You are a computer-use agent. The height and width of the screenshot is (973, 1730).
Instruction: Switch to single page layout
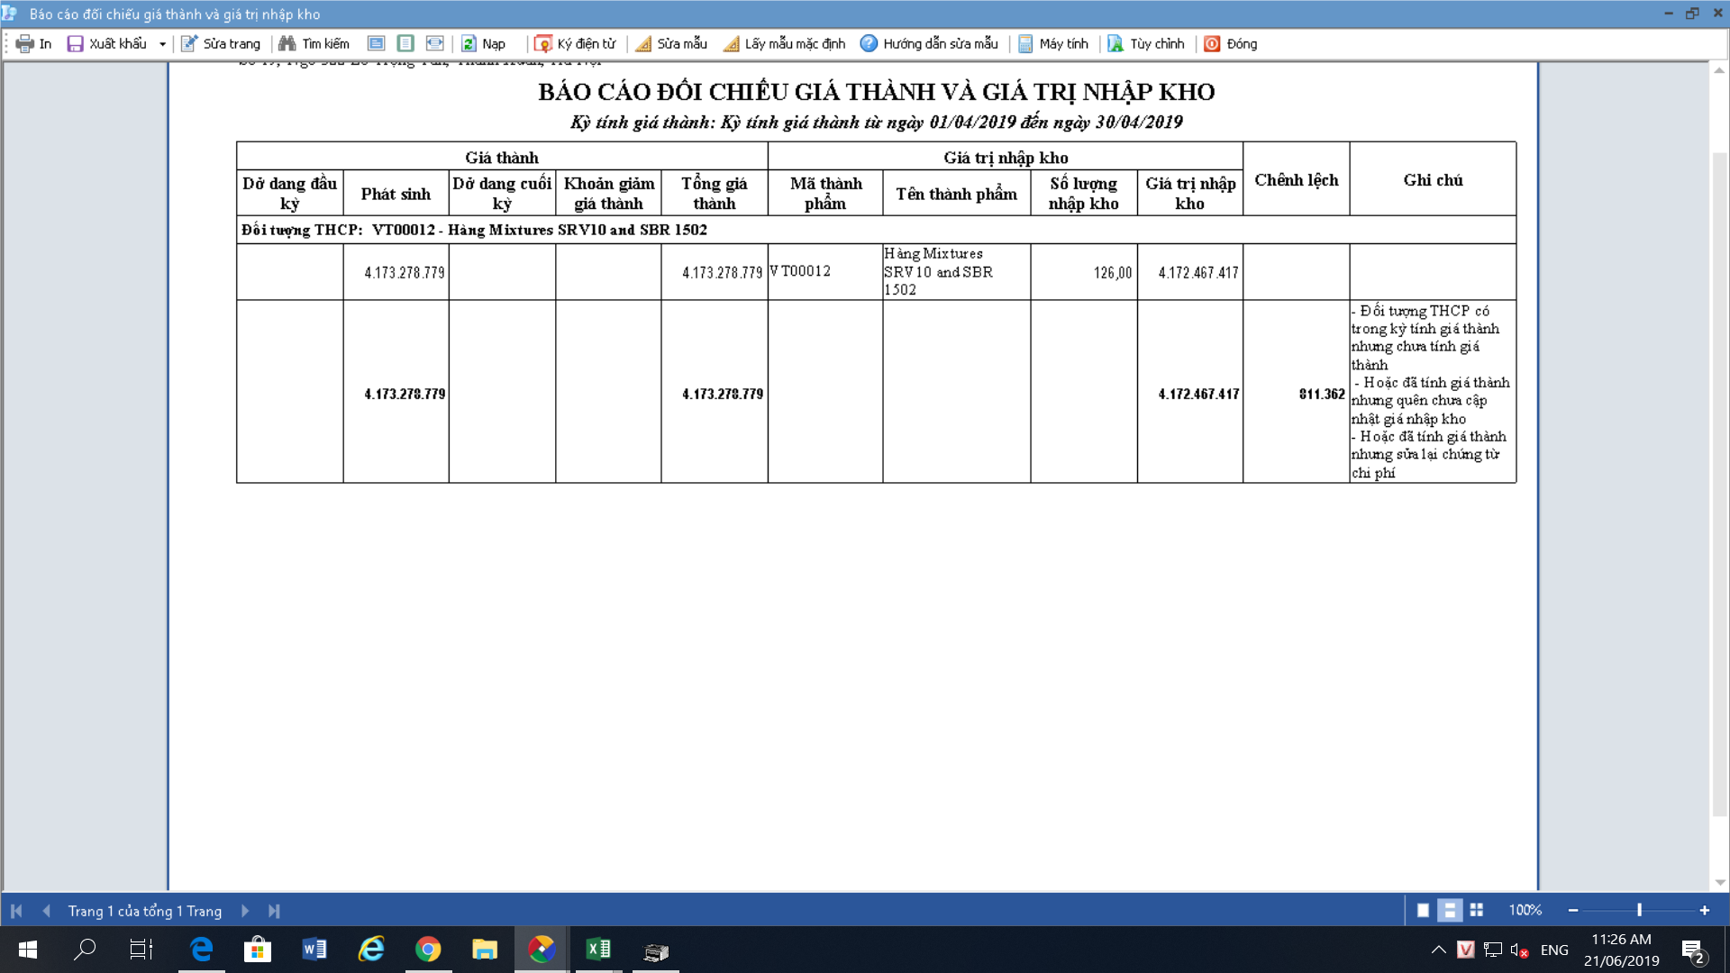[x=1423, y=910]
